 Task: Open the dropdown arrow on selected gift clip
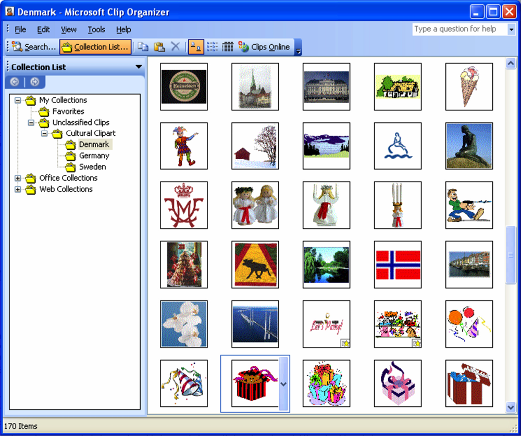(x=283, y=384)
